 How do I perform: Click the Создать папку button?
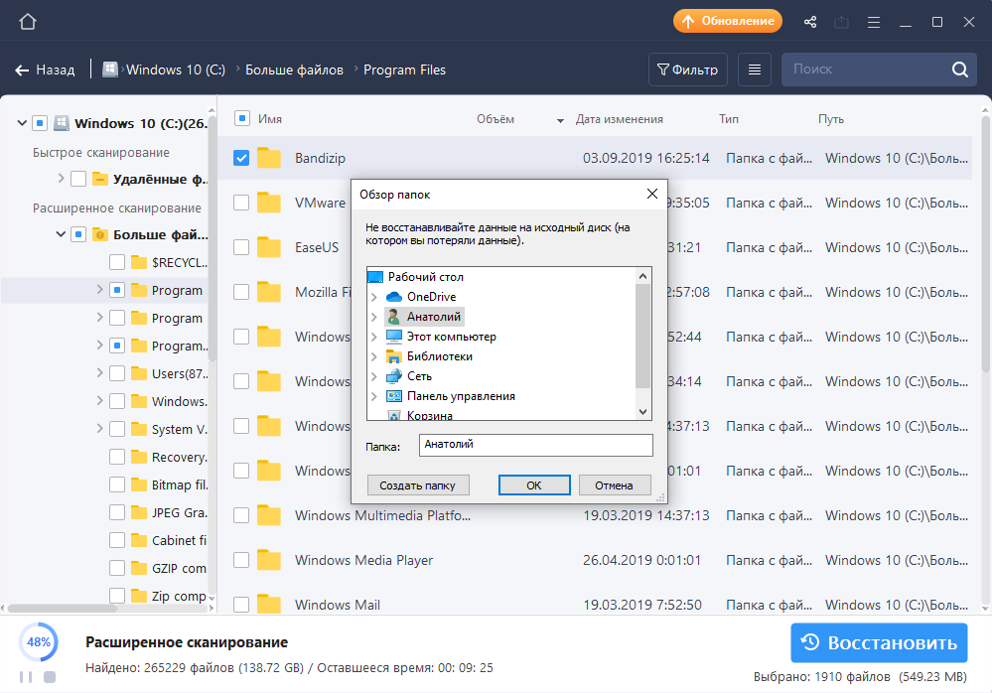coord(417,485)
